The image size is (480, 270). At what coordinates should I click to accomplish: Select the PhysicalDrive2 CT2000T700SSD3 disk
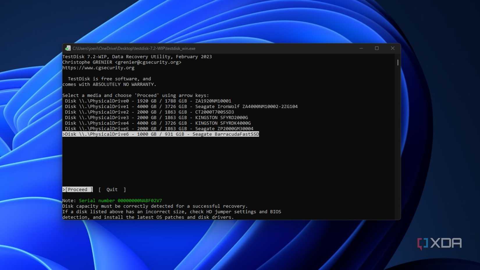pyautogui.click(x=150, y=112)
